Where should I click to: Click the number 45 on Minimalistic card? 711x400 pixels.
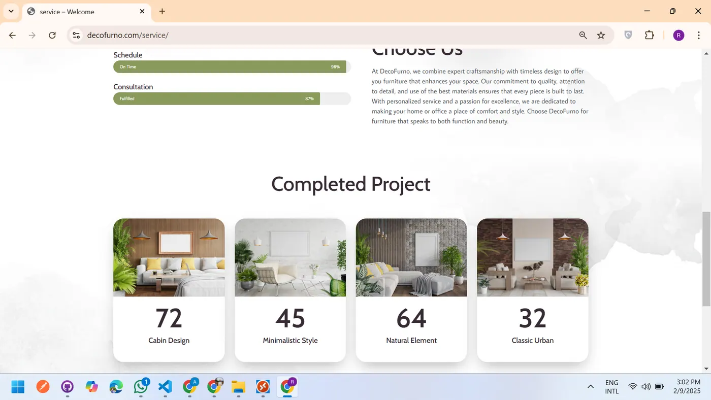coord(290,318)
